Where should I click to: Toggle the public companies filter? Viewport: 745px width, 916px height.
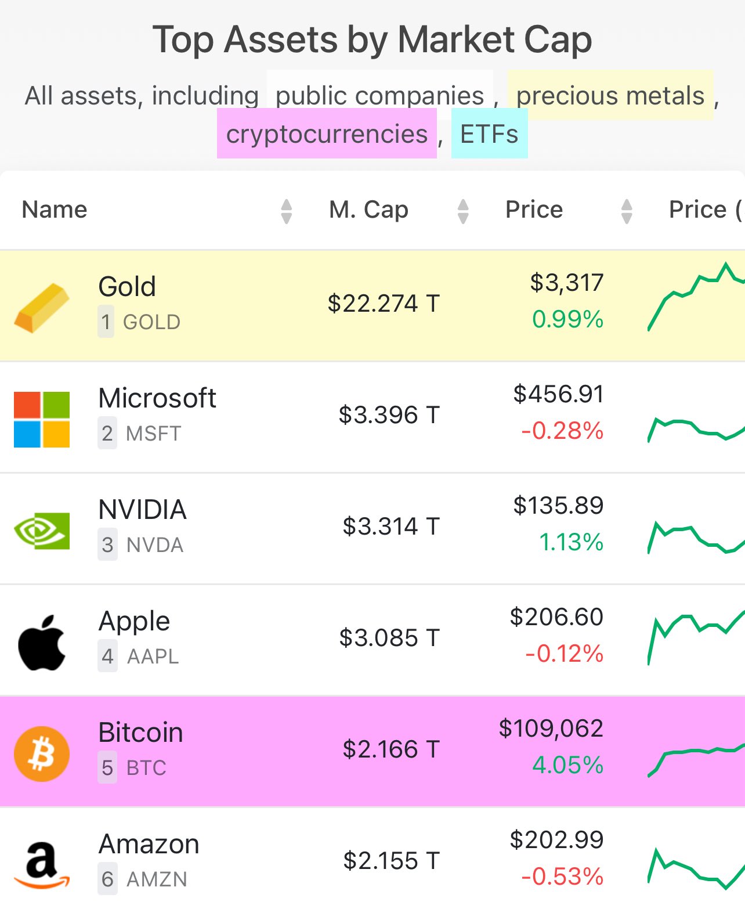coord(380,95)
